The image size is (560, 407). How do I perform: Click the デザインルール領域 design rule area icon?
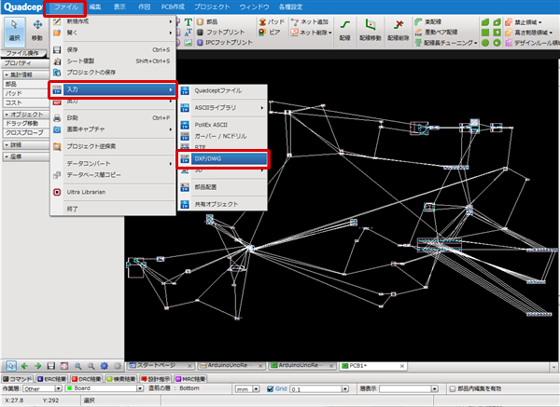(509, 43)
